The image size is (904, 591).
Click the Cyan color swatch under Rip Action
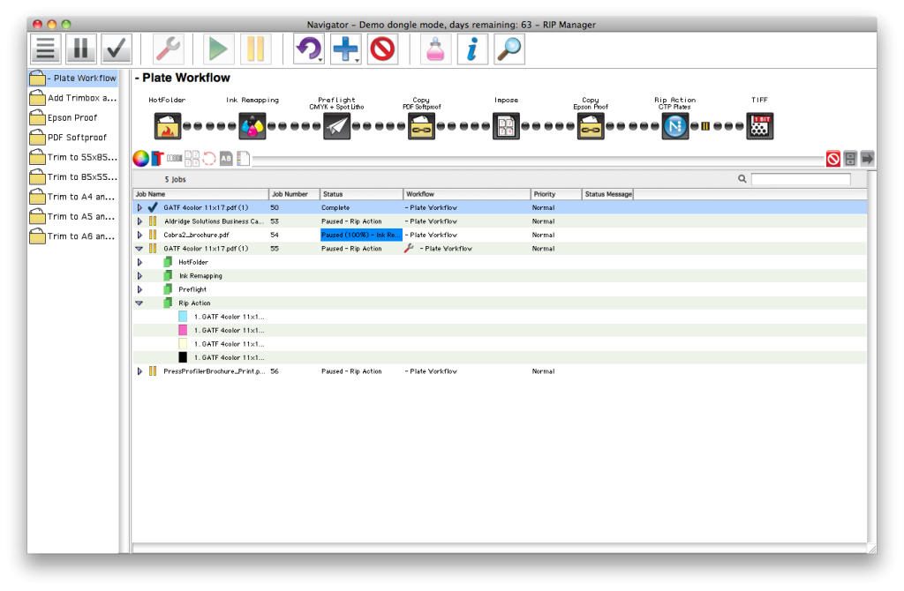pos(183,316)
